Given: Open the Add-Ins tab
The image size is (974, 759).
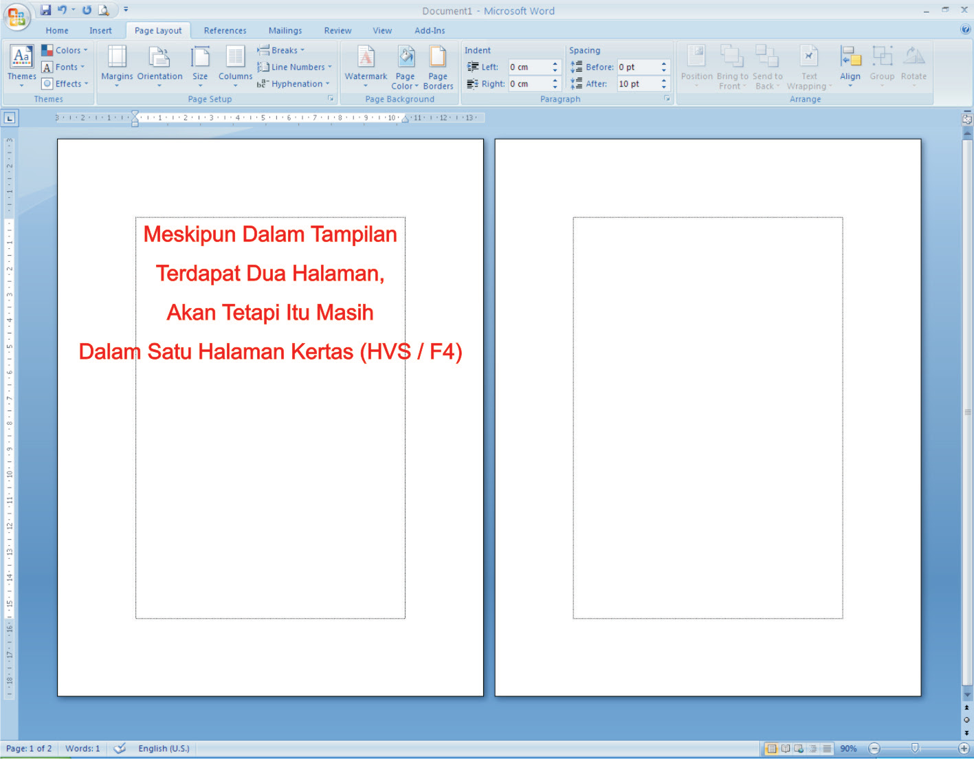Looking at the screenshot, I should tap(430, 31).
